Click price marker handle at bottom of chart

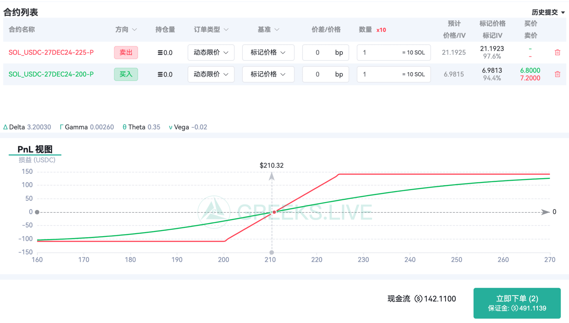(272, 252)
